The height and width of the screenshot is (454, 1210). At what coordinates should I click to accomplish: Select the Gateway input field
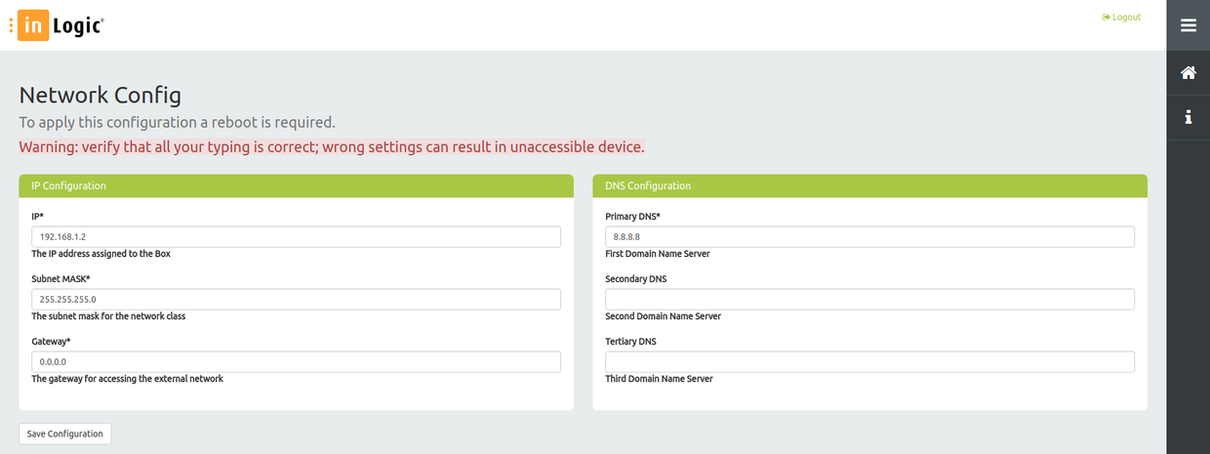(296, 361)
